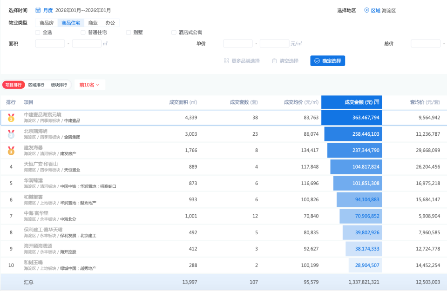Check the 全选 checkbox

click(x=37, y=32)
